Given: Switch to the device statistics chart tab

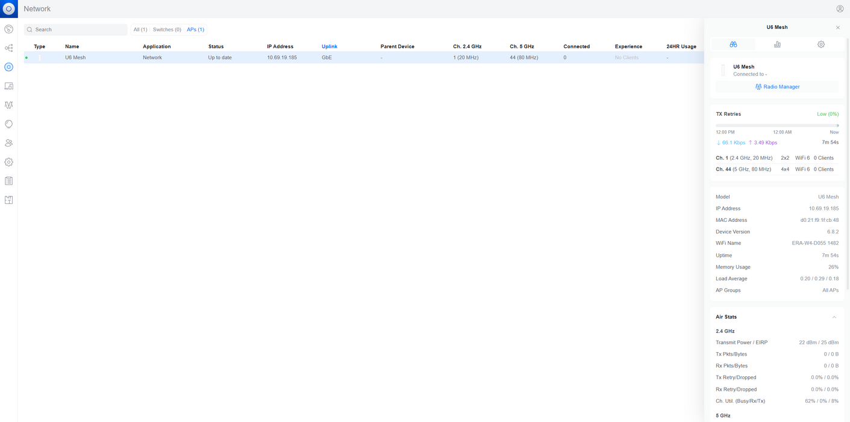Looking at the screenshot, I should pos(777,44).
